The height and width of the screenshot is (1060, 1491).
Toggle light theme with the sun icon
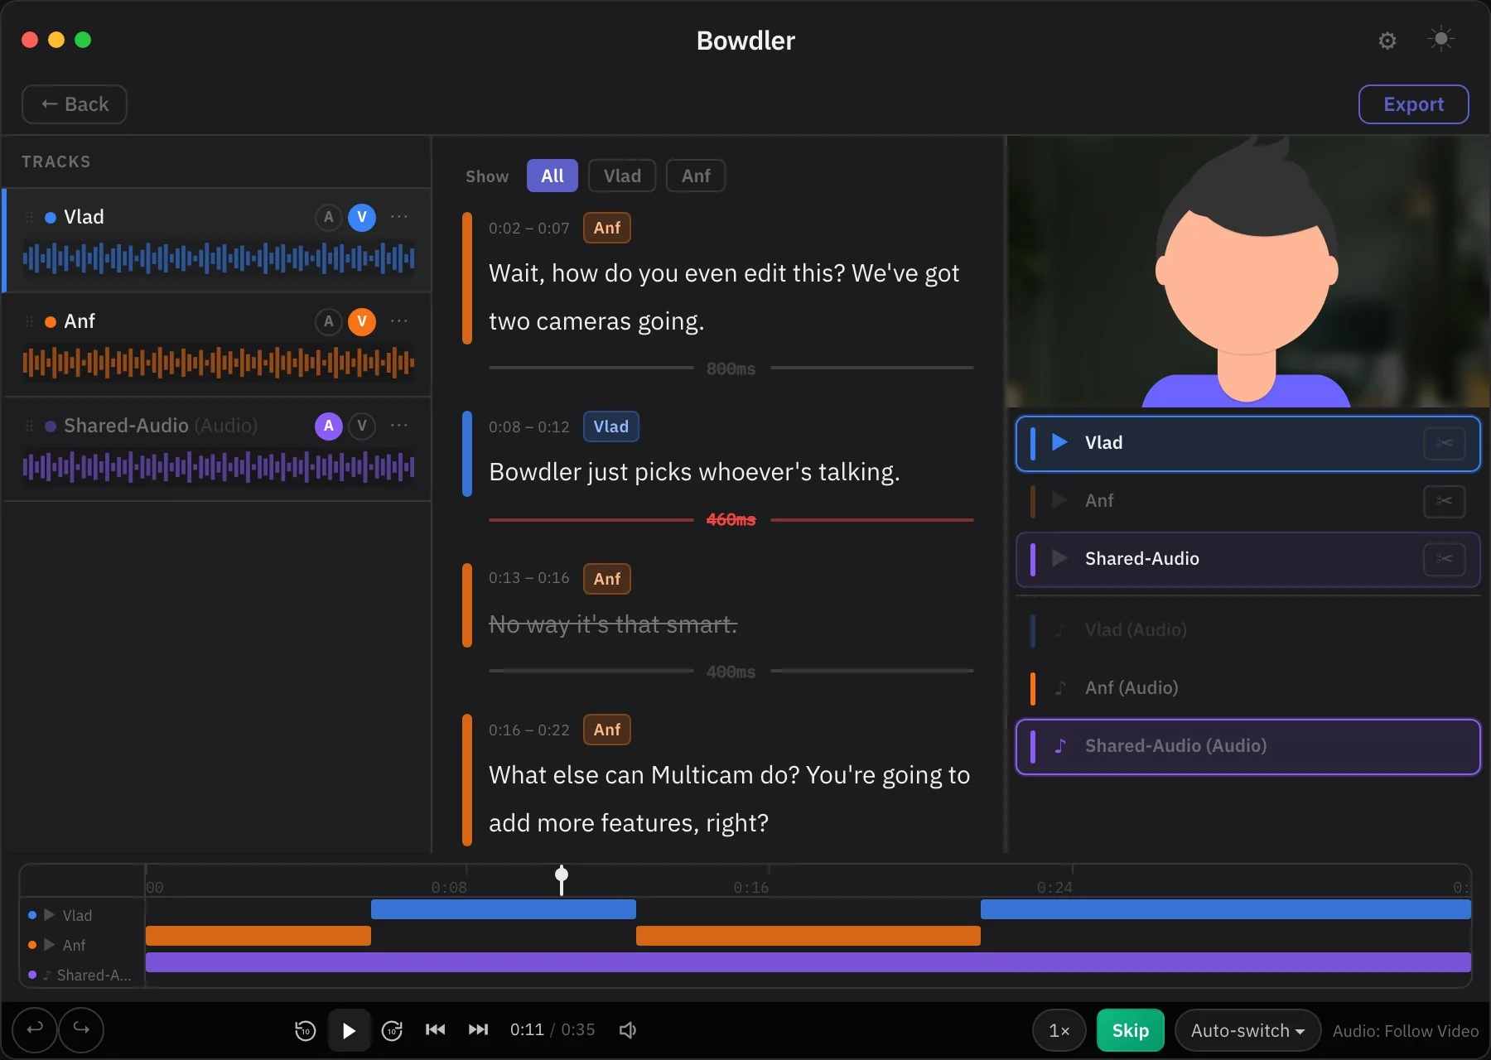pyautogui.click(x=1441, y=39)
